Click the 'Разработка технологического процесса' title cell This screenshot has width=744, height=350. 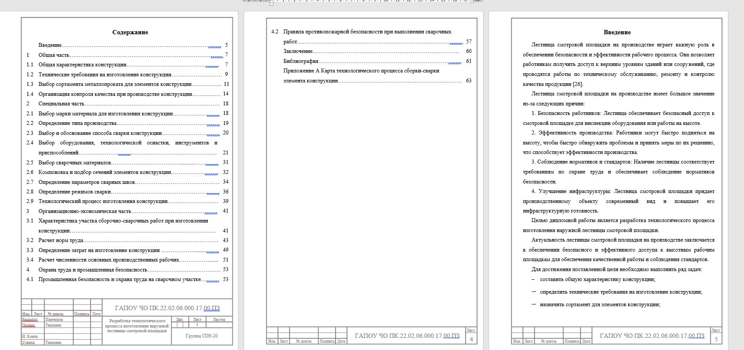137,326
